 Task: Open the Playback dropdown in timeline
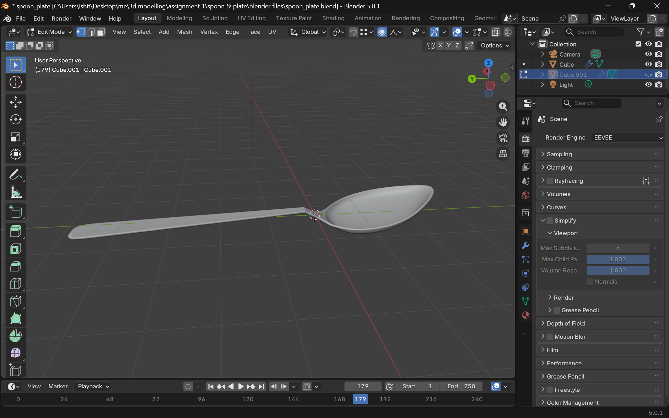click(93, 386)
